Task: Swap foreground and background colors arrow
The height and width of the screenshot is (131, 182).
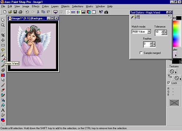Action: click(174, 18)
